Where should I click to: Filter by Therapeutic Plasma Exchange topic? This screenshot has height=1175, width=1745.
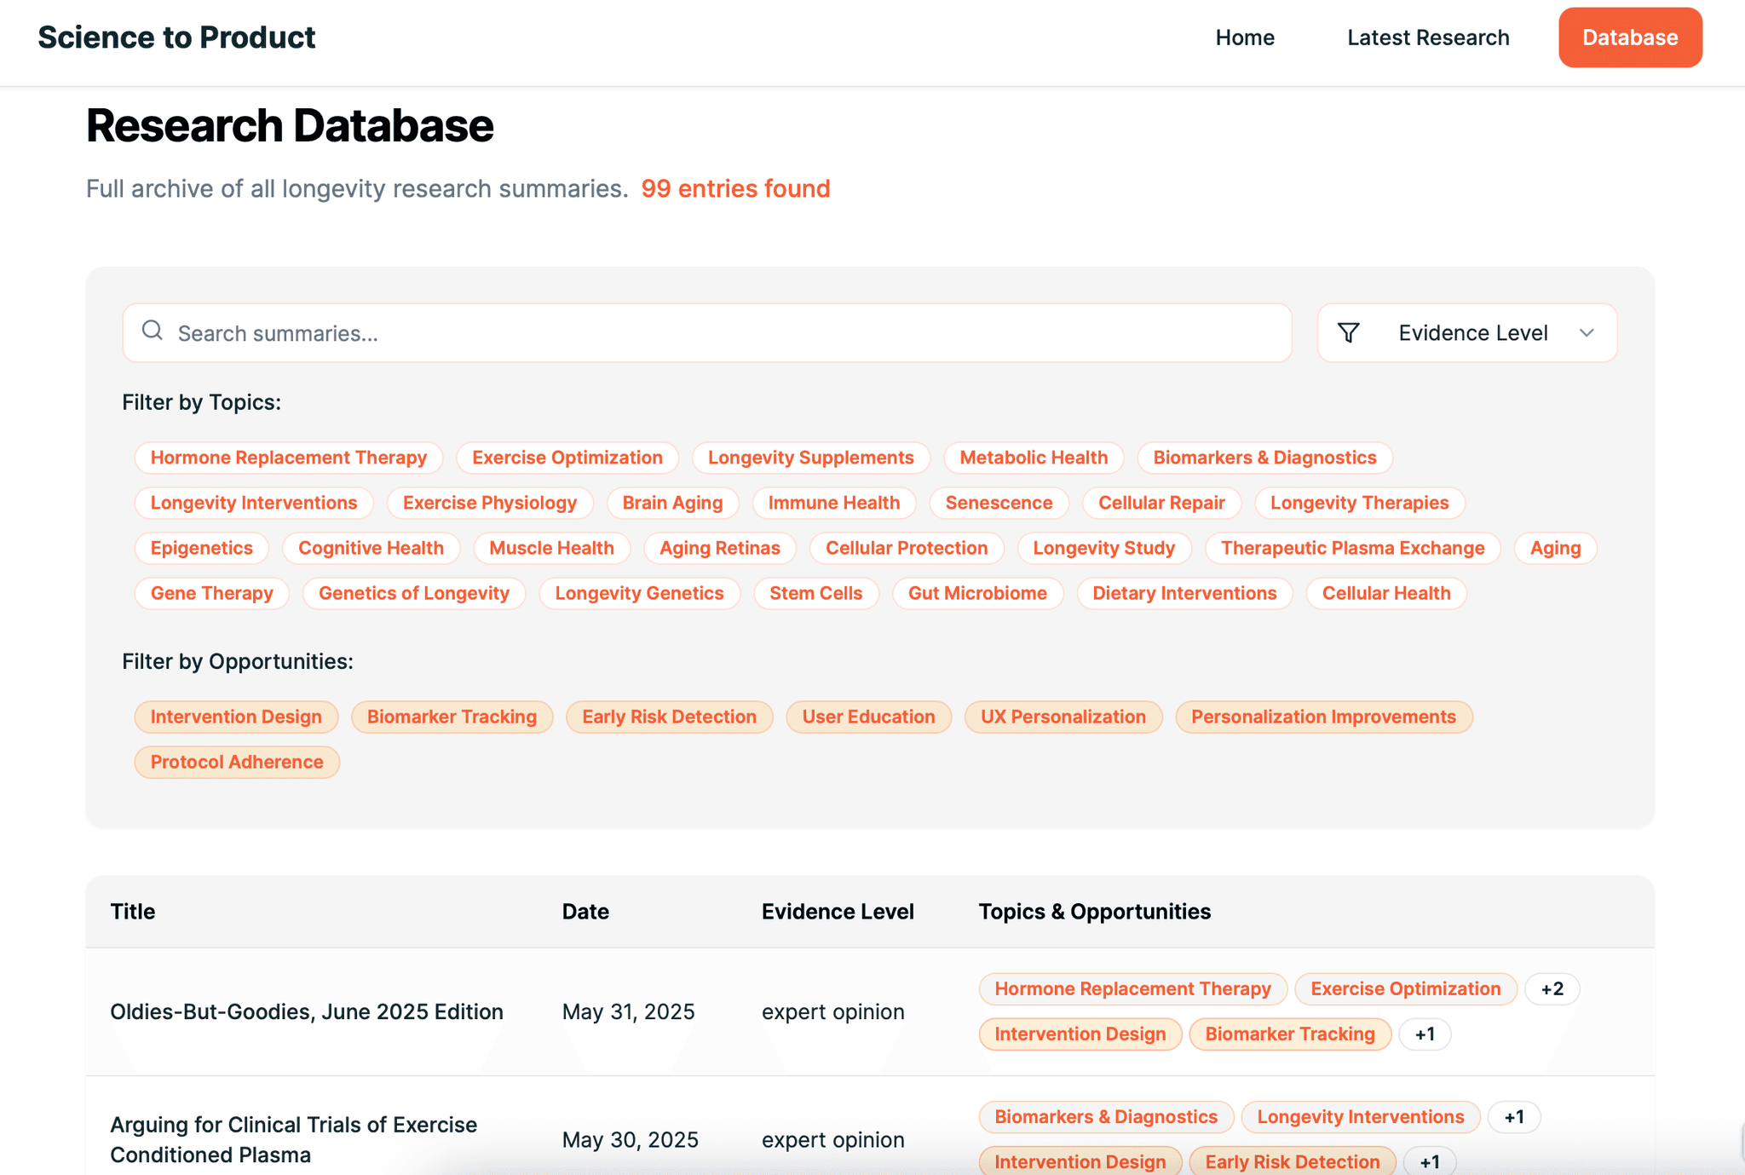click(x=1353, y=548)
